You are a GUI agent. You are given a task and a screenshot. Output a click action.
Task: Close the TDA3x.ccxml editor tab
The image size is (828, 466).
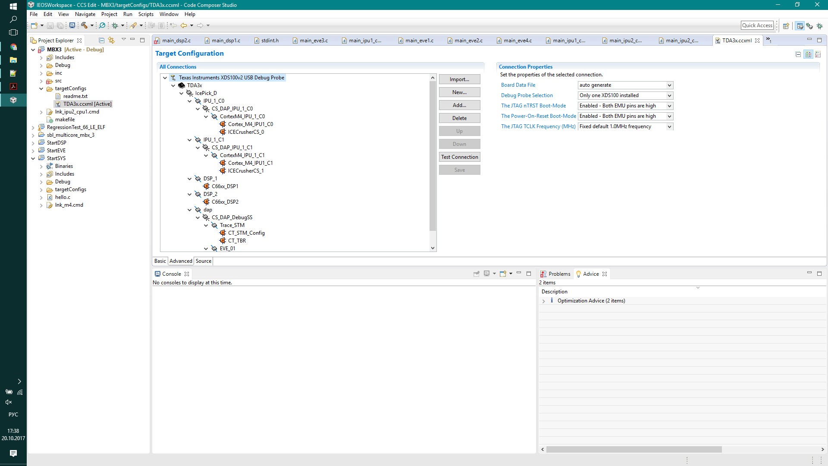[x=757, y=41]
